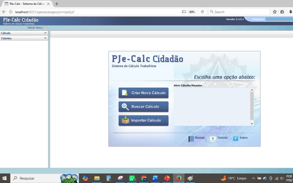Click the POR PTB2 language indicator
Viewport: 293px width, 183px height.
(289, 178)
